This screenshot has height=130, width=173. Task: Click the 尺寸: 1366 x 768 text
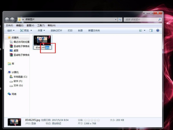[87, 123]
